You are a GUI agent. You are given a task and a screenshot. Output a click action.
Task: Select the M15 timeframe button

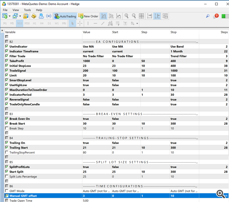click(x=20, y=24)
